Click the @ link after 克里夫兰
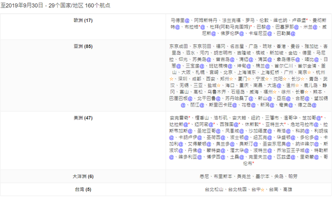This screenshot has width=335, height=200. coord(269,157)
